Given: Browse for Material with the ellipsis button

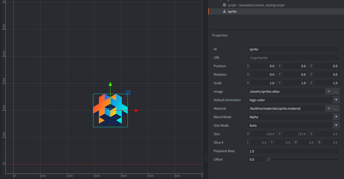Looking at the screenshot, I should click(x=336, y=109).
